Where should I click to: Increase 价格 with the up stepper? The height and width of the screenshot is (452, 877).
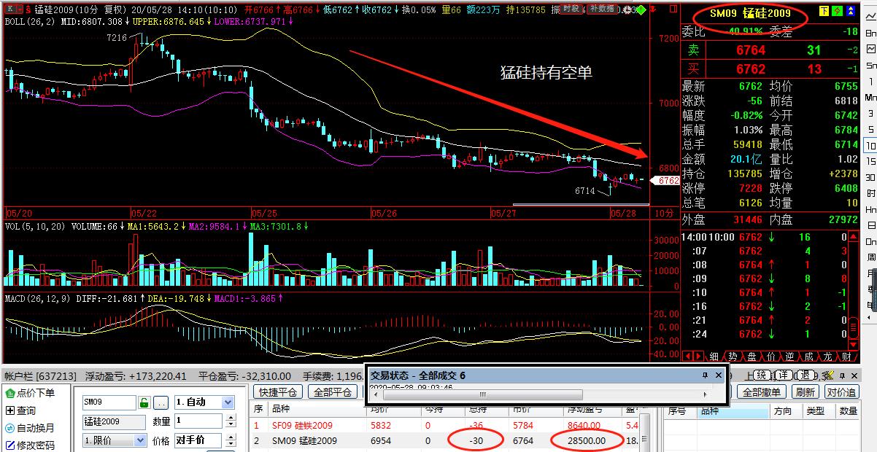point(231,437)
